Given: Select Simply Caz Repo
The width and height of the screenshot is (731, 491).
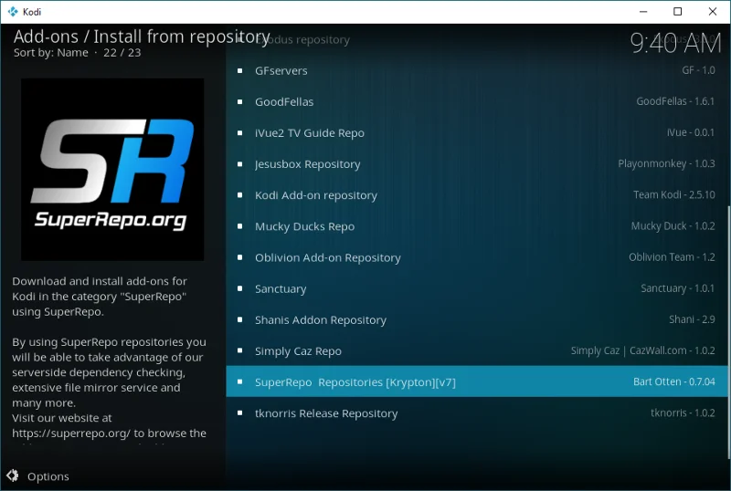Looking at the screenshot, I should click(x=477, y=351).
